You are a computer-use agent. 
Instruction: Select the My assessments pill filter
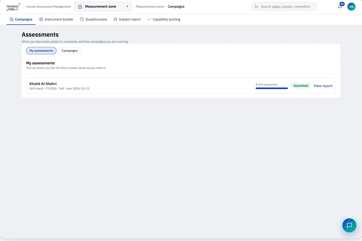pyautogui.click(x=41, y=51)
